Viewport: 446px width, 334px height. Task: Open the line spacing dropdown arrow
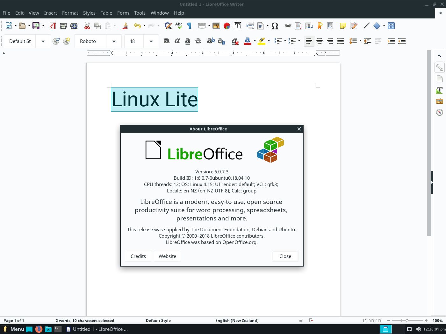[x=360, y=41]
